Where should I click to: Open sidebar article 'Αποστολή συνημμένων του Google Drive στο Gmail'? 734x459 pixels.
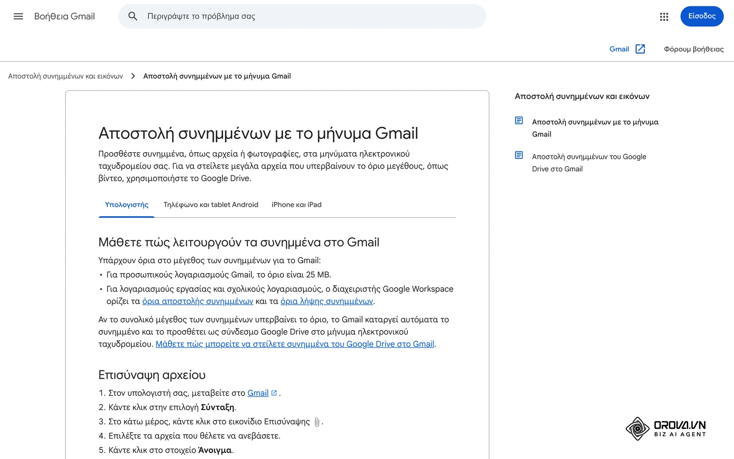click(x=589, y=163)
